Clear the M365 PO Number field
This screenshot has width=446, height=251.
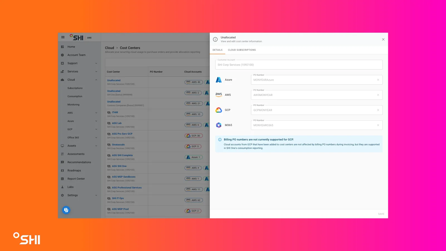pos(378,125)
